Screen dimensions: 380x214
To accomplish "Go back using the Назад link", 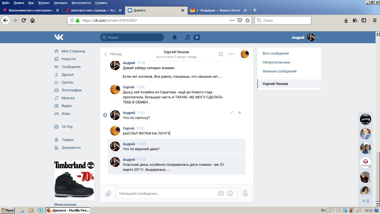I will pyautogui.click(x=113, y=54).
